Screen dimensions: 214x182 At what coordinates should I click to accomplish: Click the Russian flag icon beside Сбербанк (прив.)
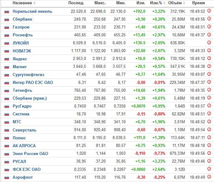7,99
